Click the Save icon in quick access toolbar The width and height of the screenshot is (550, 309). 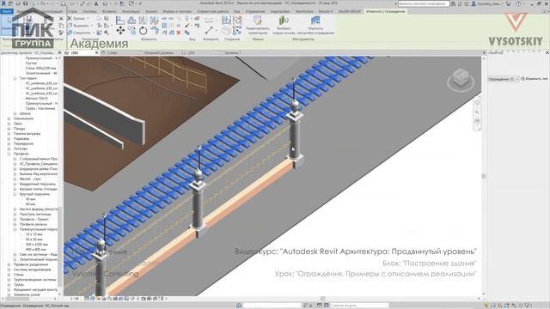click(x=25, y=3)
